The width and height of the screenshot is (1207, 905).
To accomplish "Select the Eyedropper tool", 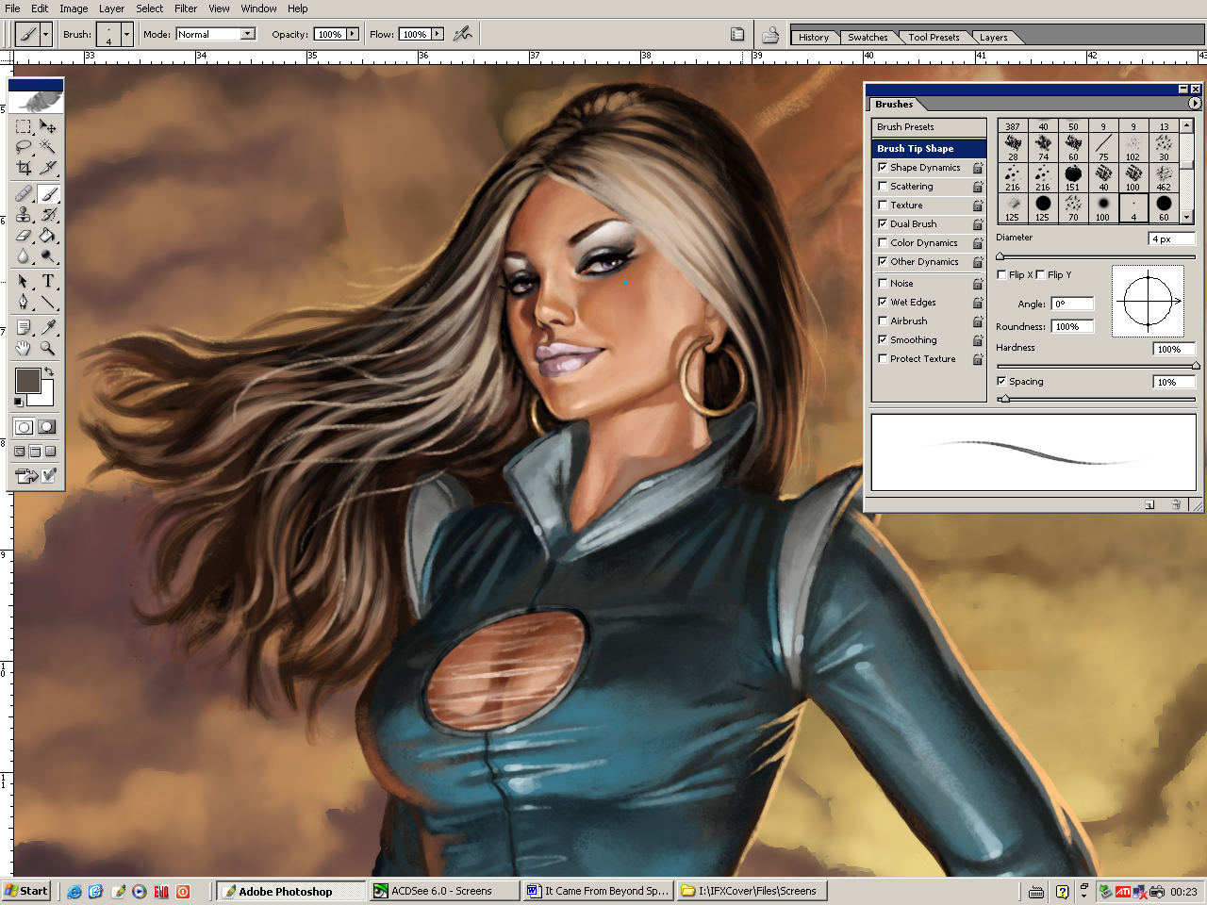I will [48, 327].
